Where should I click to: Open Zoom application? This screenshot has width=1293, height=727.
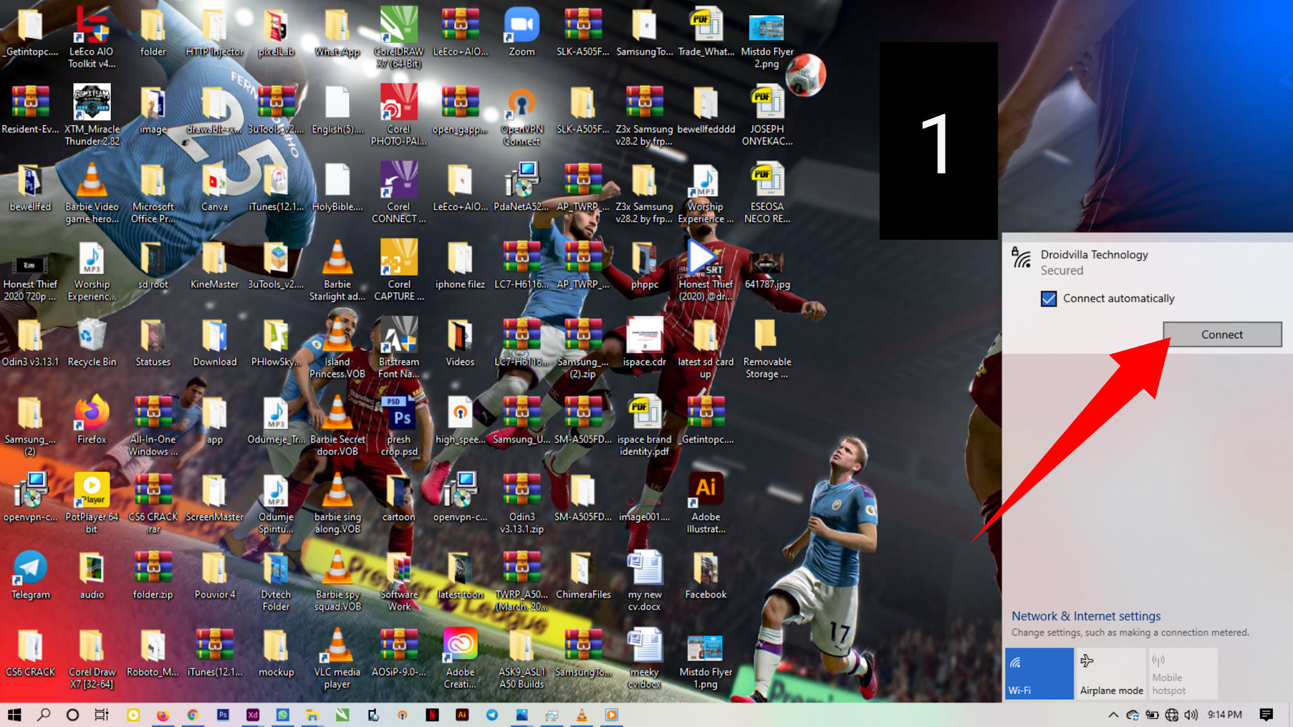521,24
